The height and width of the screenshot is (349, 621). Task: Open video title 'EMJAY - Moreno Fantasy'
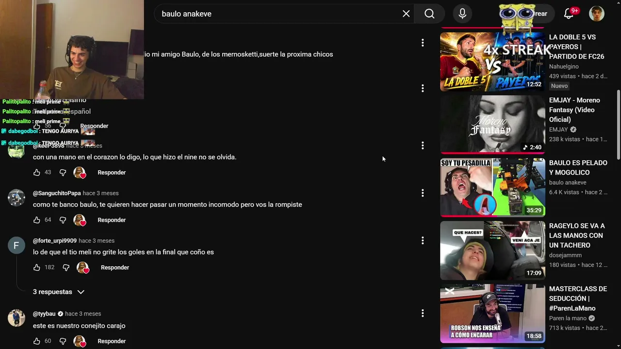(575, 110)
